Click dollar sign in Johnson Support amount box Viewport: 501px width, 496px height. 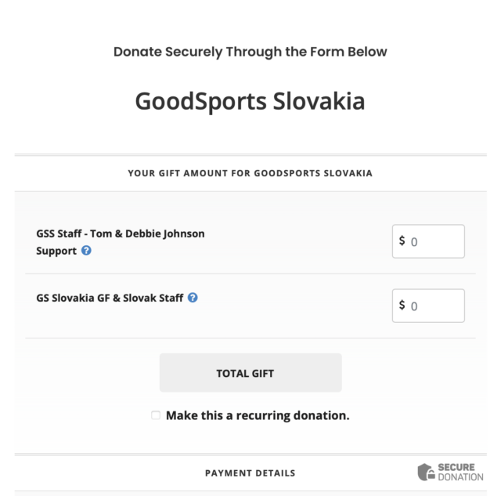coord(402,241)
